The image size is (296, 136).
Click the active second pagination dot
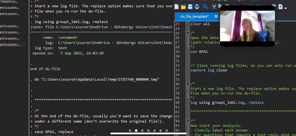tap(136, 131)
